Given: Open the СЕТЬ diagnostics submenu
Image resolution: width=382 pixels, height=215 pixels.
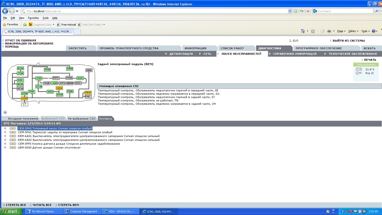Looking at the screenshot, I should pyautogui.click(x=207, y=54).
